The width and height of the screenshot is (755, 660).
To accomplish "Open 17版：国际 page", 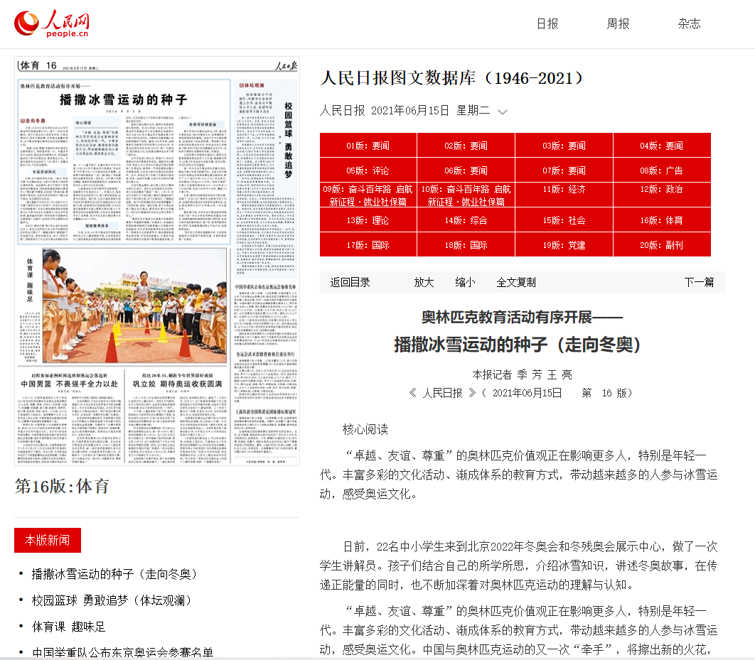I will click(368, 245).
